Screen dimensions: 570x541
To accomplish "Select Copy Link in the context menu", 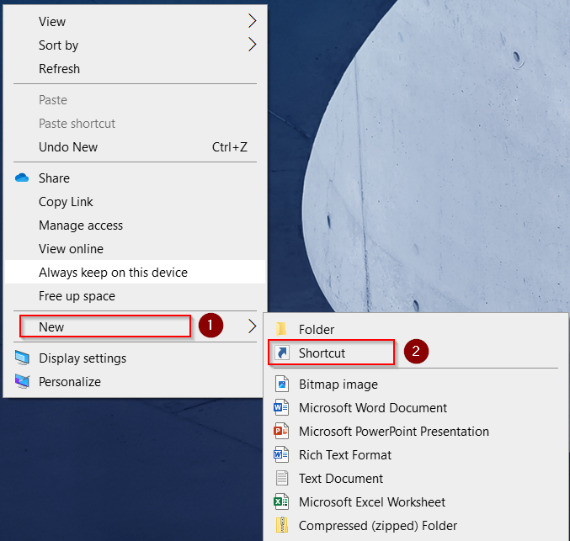I will pyautogui.click(x=136, y=202).
